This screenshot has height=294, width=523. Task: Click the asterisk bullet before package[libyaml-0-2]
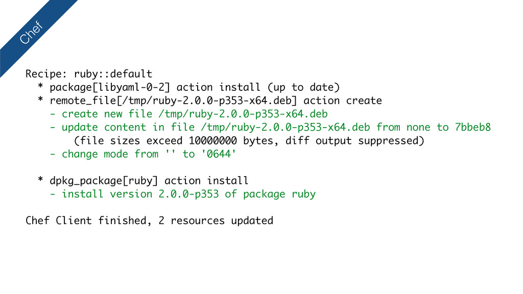[40, 86]
